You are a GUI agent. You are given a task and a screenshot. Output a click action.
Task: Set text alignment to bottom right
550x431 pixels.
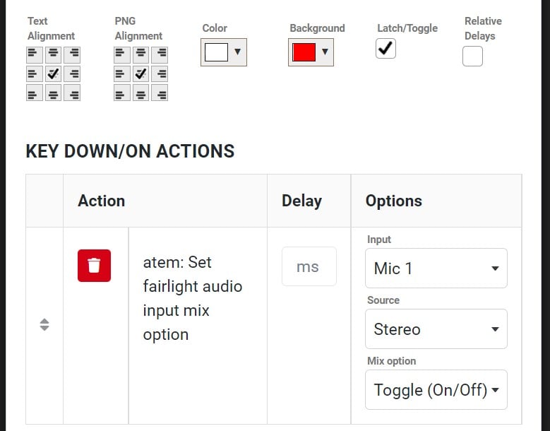pyautogui.click(x=72, y=93)
